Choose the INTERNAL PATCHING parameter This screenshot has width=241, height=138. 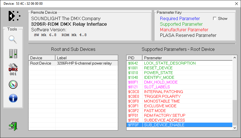click(163, 92)
